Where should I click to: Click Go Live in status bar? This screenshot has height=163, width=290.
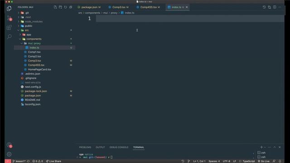coord(264,161)
